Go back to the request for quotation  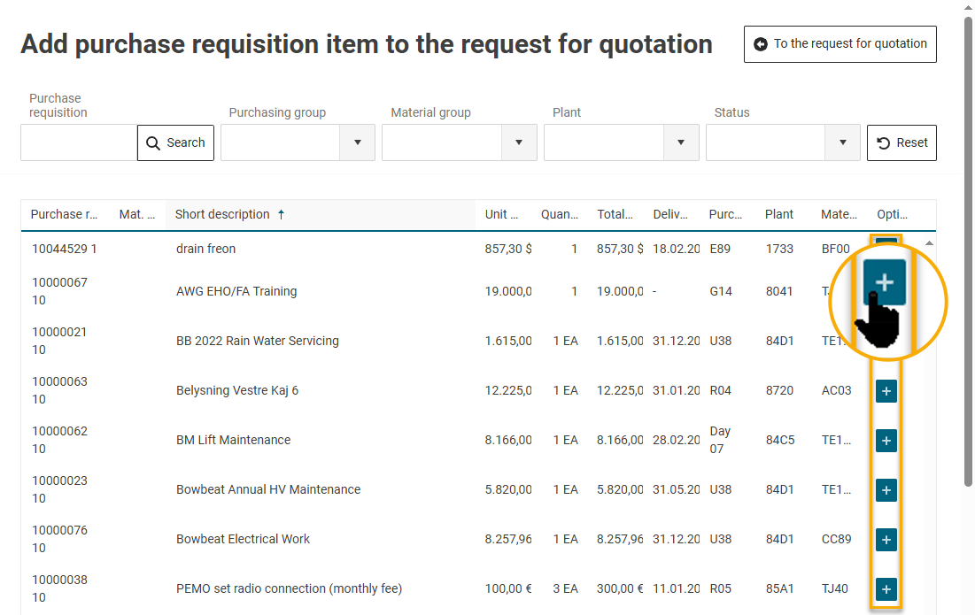pyautogui.click(x=840, y=44)
